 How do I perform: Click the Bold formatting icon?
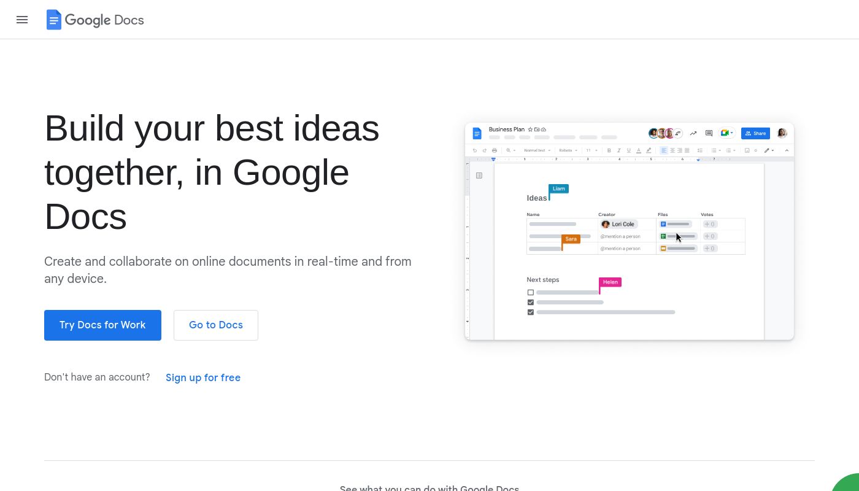[609, 150]
